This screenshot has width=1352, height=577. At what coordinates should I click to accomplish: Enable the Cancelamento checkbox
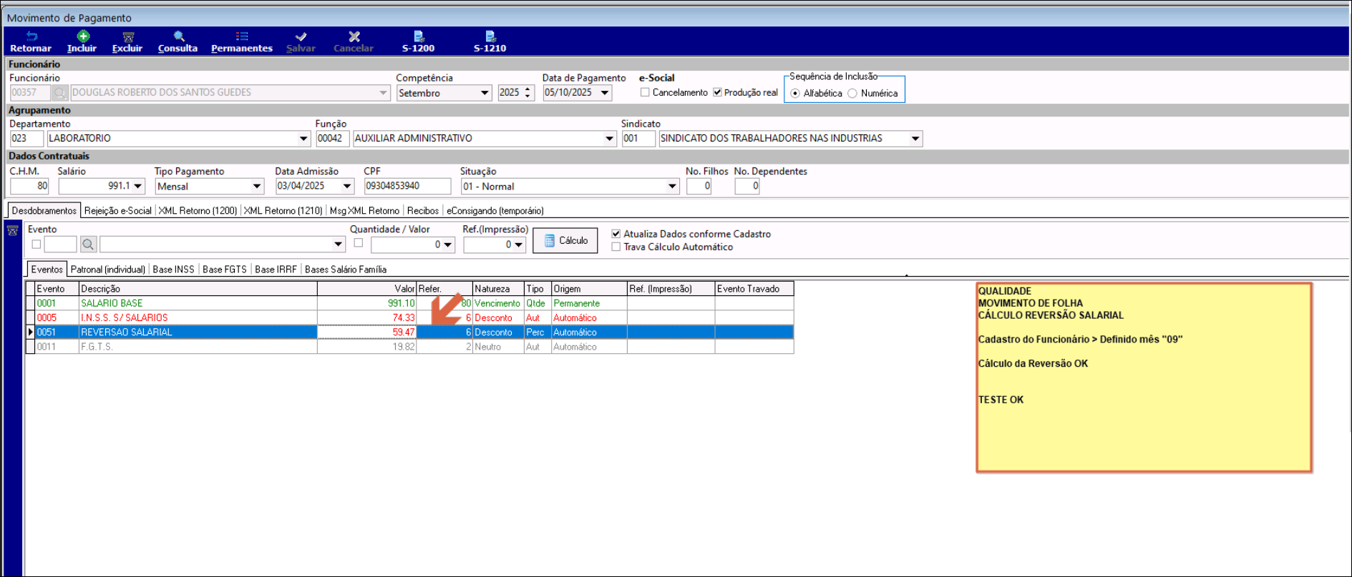click(x=645, y=92)
